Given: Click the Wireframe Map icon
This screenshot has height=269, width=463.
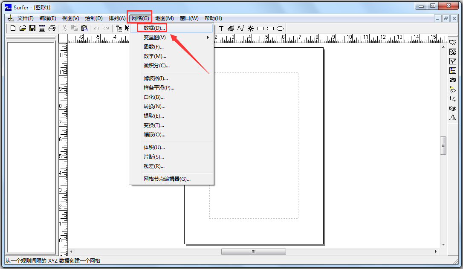Looking at the screenshot, I should click(x=453, y=108).
